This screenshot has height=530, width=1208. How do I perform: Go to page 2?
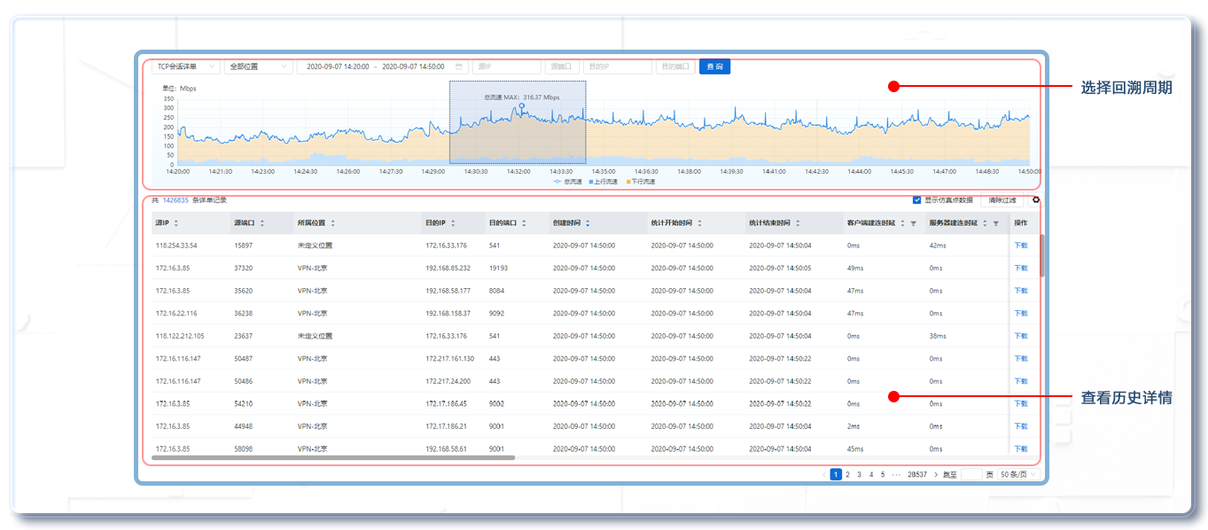pyautogui.click(x=847, y=475)
